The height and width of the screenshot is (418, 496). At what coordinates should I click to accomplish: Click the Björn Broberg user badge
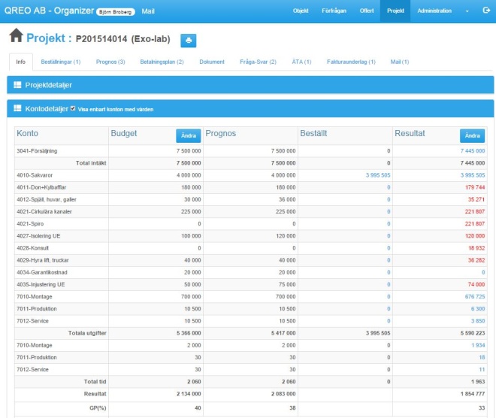tap(116, 12)
